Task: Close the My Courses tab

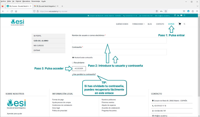Action: click(30, 6)
